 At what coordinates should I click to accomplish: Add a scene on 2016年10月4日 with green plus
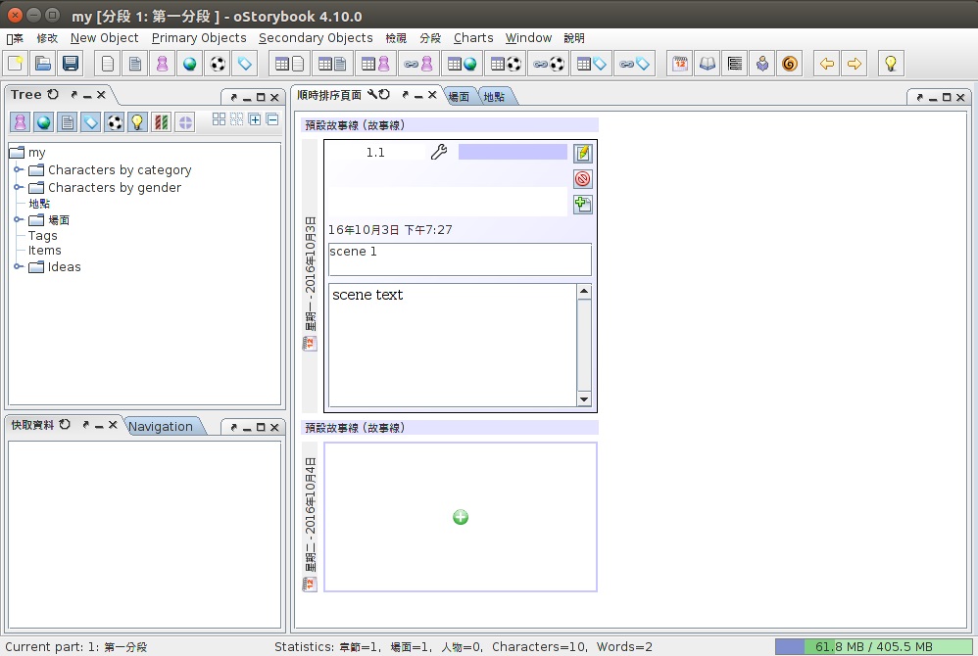[461, 517]
